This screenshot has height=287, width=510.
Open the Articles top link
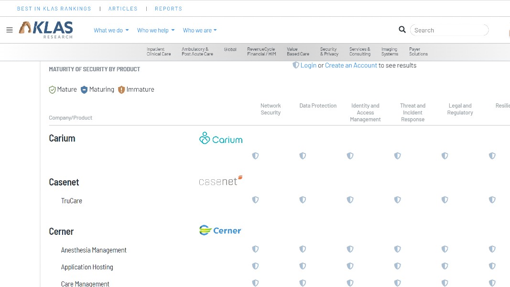(x=123, y=9)
